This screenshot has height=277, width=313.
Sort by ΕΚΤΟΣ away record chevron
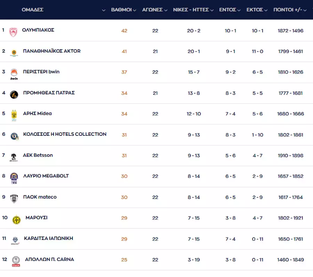266,10
